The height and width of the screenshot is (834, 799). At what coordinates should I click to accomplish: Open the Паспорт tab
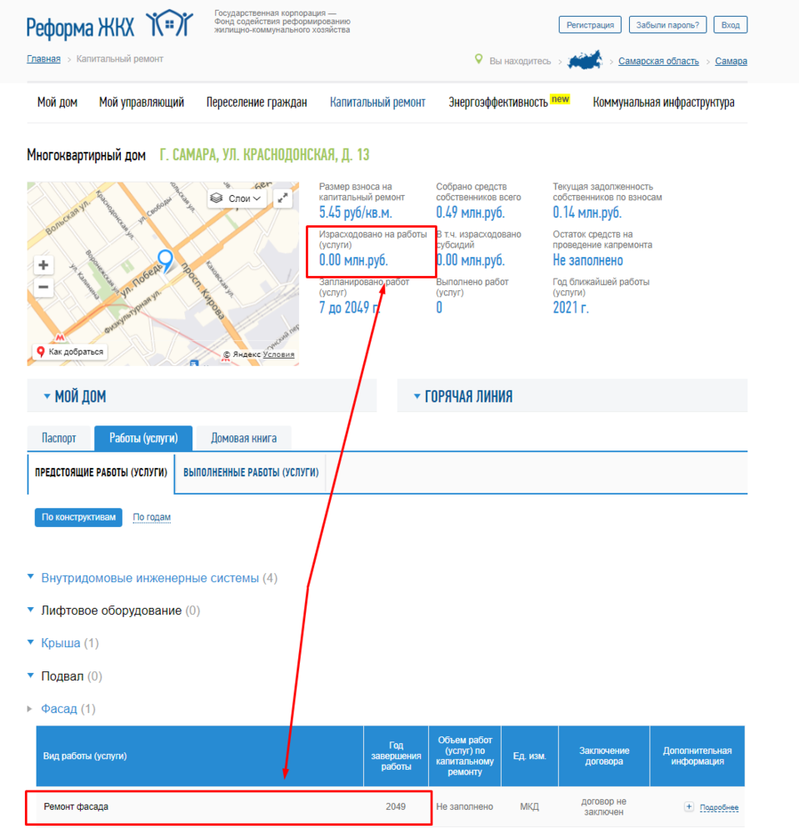(x=58, y=438)
